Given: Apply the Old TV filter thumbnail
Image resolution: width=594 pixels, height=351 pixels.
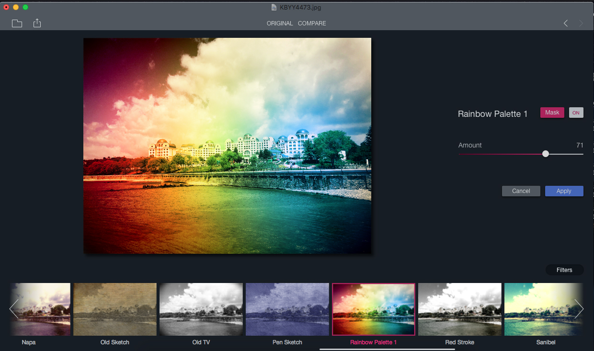Looking at the screenshot, I should click(x=201, y=309).
